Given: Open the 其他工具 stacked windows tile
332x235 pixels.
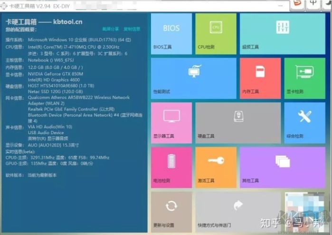Looking at the screenshot, I should 283,167.
